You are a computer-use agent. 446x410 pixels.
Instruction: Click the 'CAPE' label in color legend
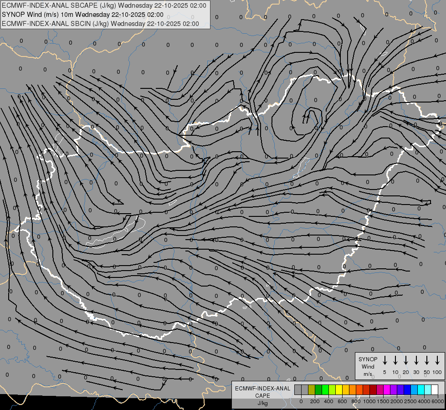pyautogui.click(x=262, y=396)
